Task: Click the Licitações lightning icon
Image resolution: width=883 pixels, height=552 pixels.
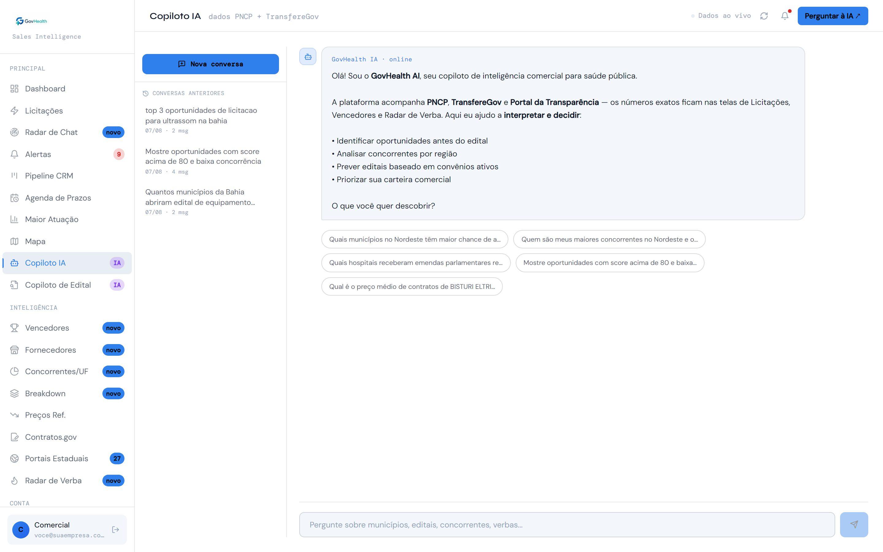Action: coord(14,111)
